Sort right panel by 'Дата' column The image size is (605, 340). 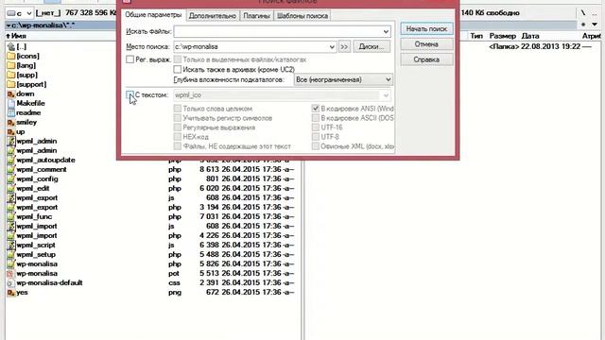coord(530,36)
